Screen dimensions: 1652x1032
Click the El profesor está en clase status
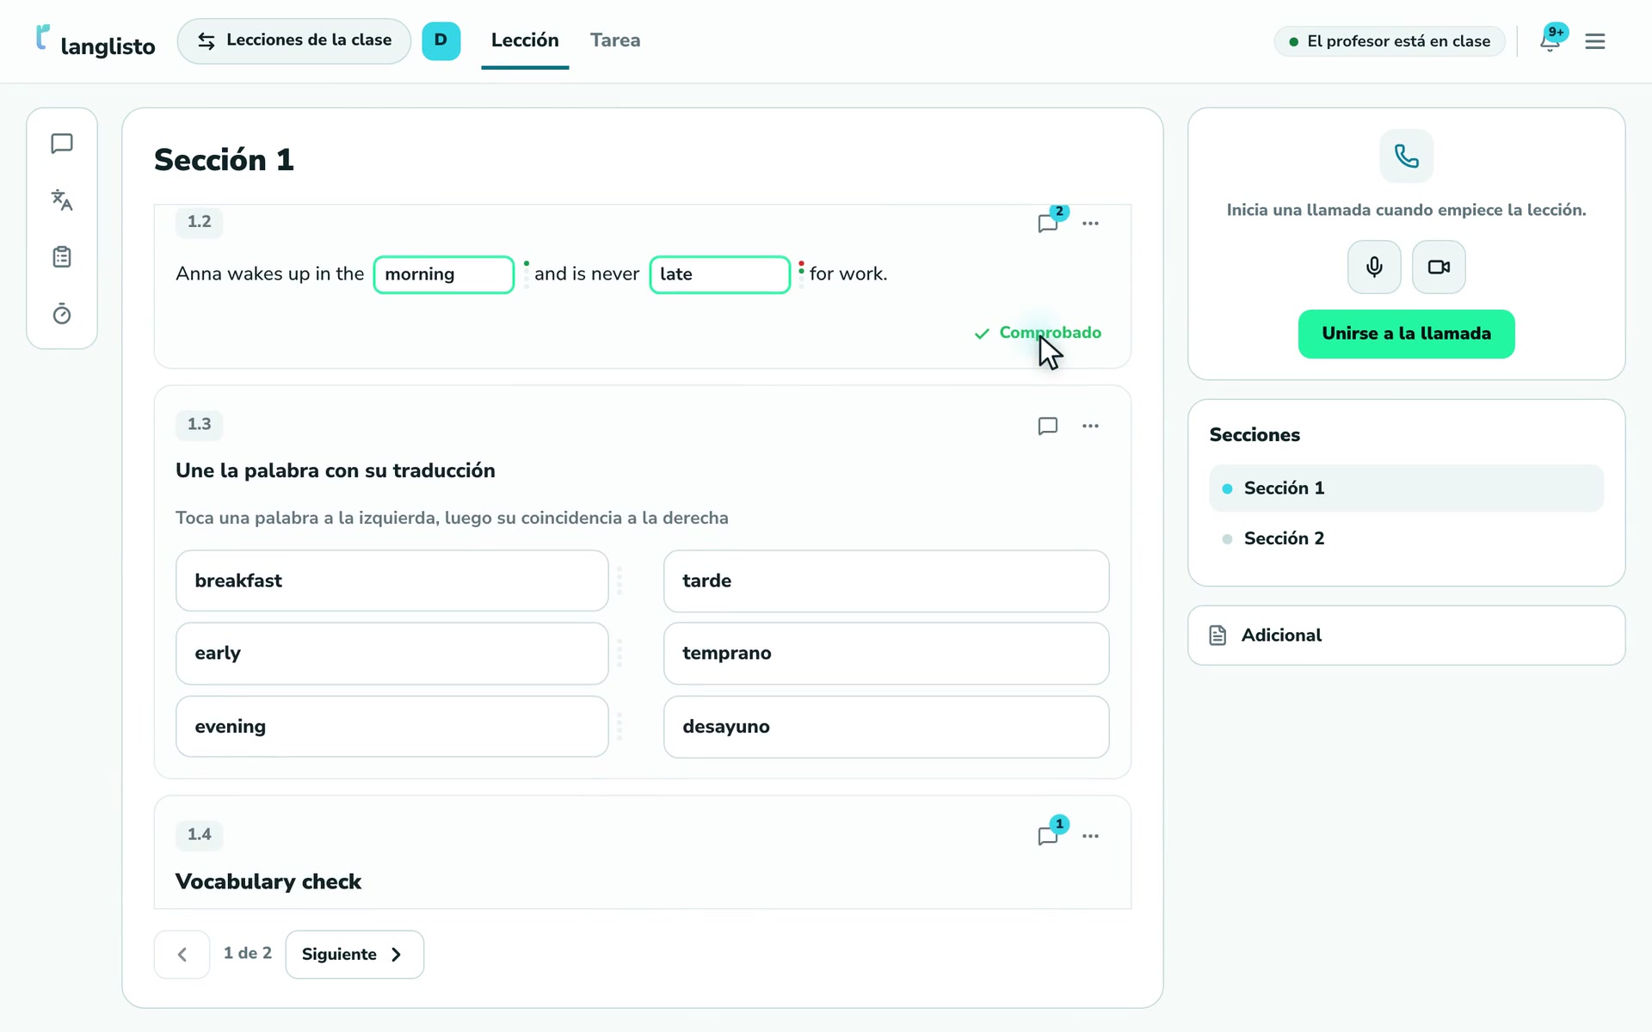(x=1390, y=41)
